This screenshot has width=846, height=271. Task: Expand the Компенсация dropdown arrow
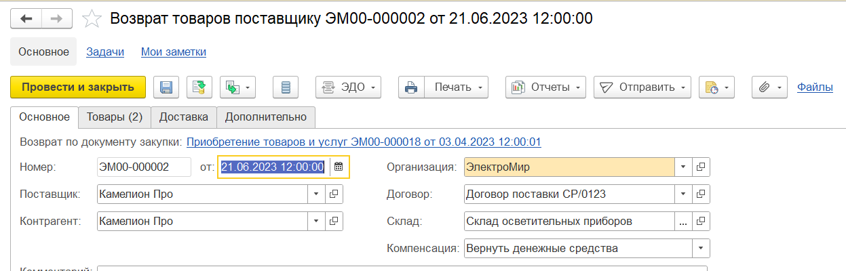point(701,248)
